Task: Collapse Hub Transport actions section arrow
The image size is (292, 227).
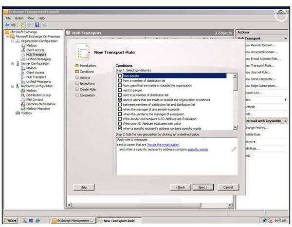Action: pos(286,38)
